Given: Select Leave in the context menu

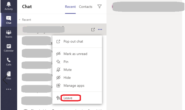Looking at the screenshot, I should click(77, 98).
